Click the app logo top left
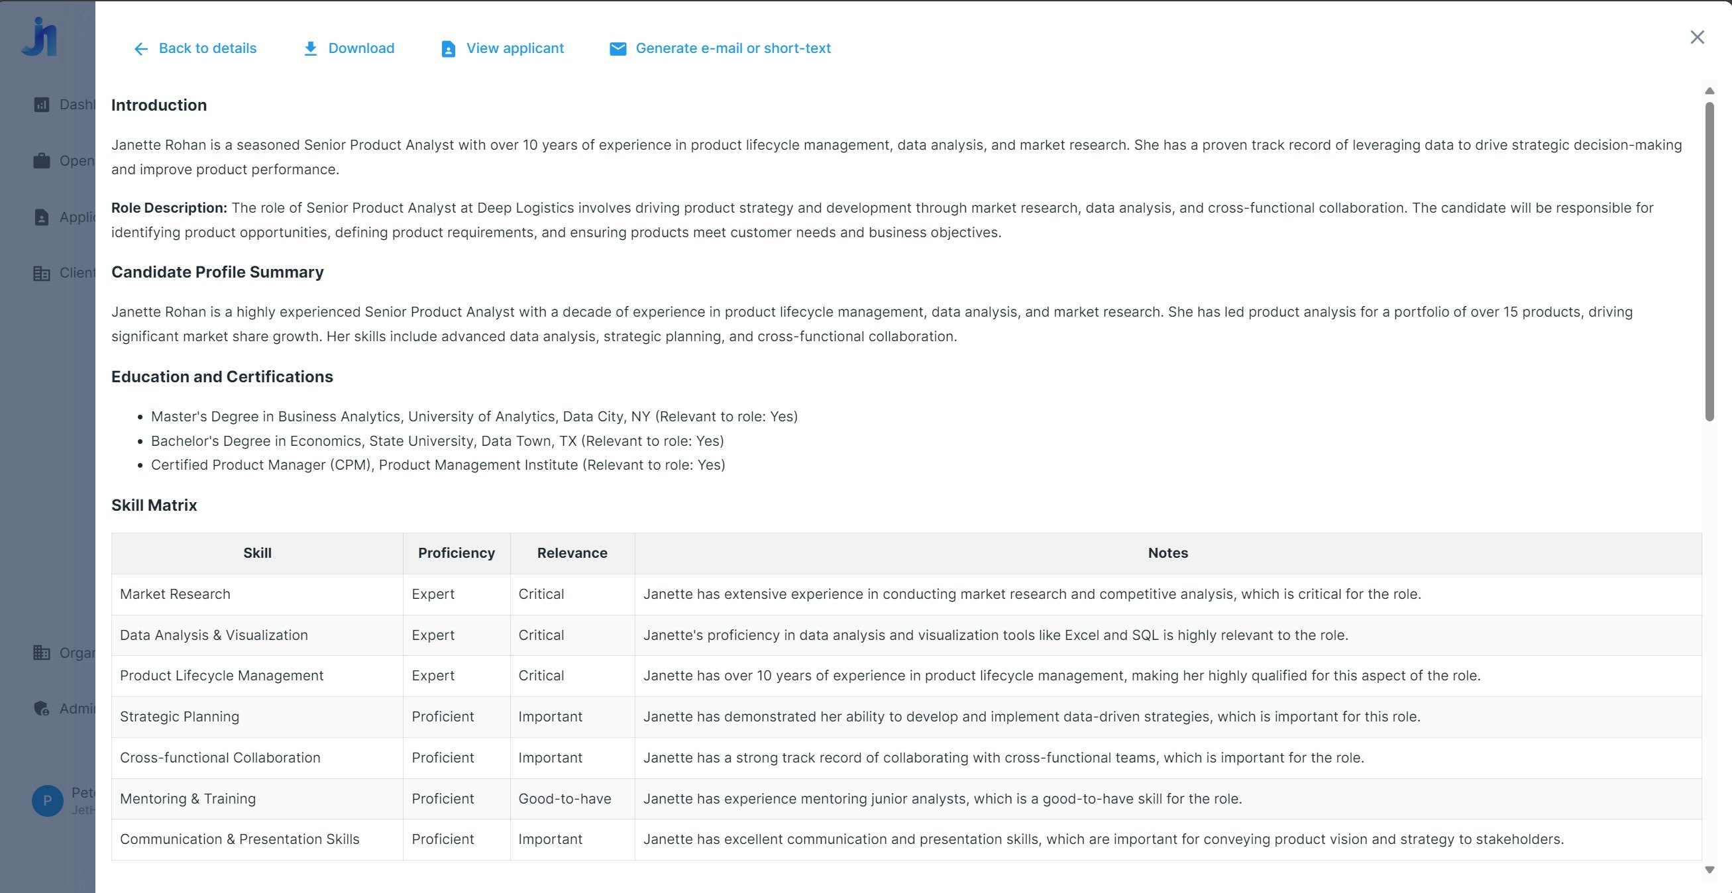Viewport: 1732px width, 893px height. pos(40,37)
